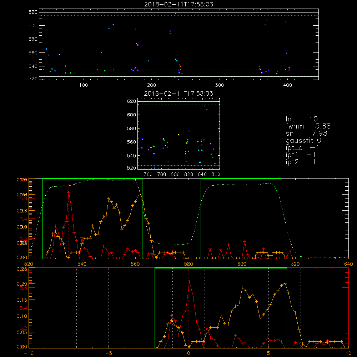Click the thick green bar spanning 585-615 on profile plot
Screen dimensions: 357x357
pos(241,178)
